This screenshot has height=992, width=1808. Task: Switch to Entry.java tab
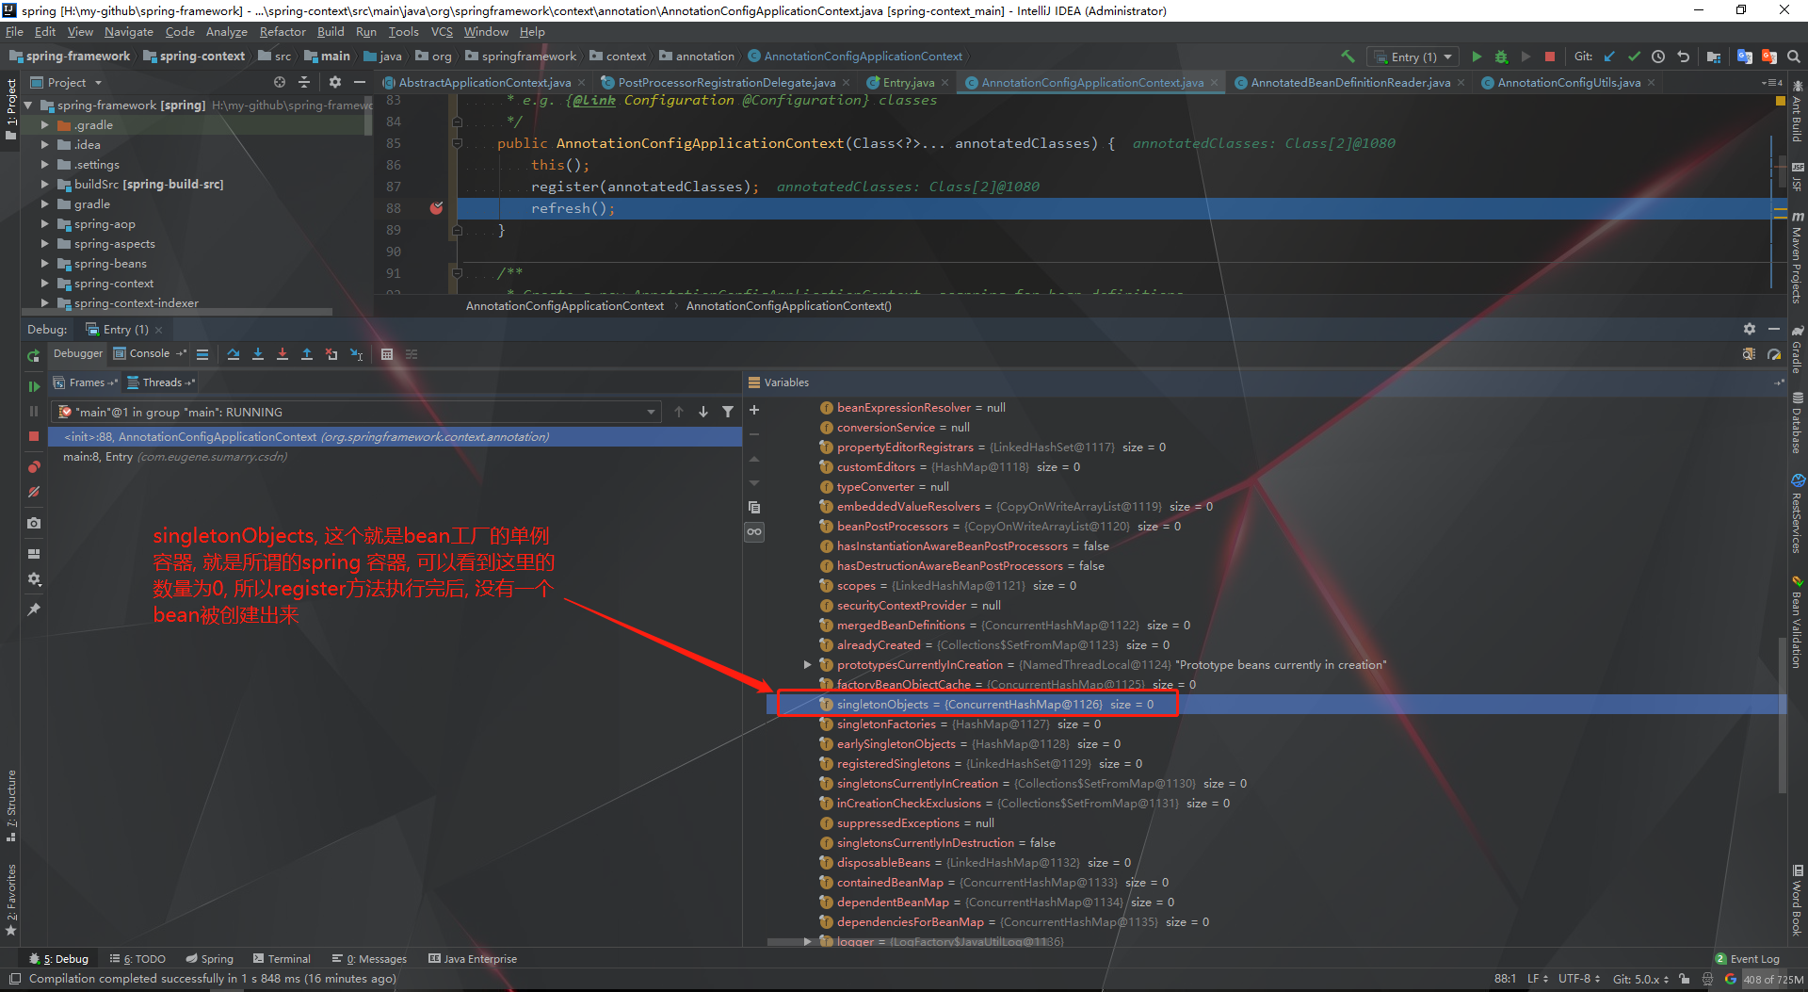click(x=908, y=83)
